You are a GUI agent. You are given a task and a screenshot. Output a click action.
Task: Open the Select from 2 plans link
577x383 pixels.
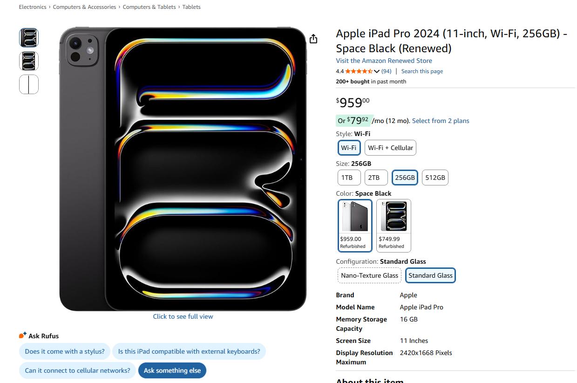[441, 121]
